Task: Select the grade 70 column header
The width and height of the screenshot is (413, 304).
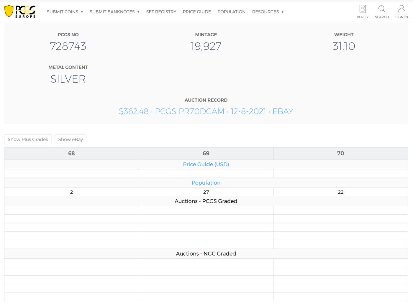Action: (340, 154)
